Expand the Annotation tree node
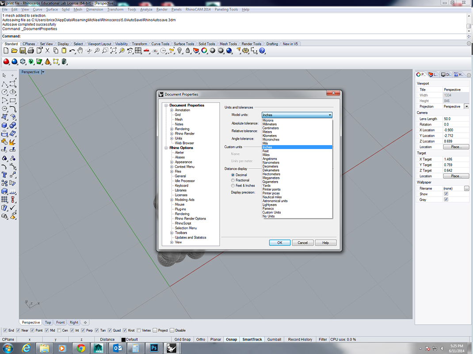Image resolution: width=473 pixels, height=354 pixels. (172, 110)
